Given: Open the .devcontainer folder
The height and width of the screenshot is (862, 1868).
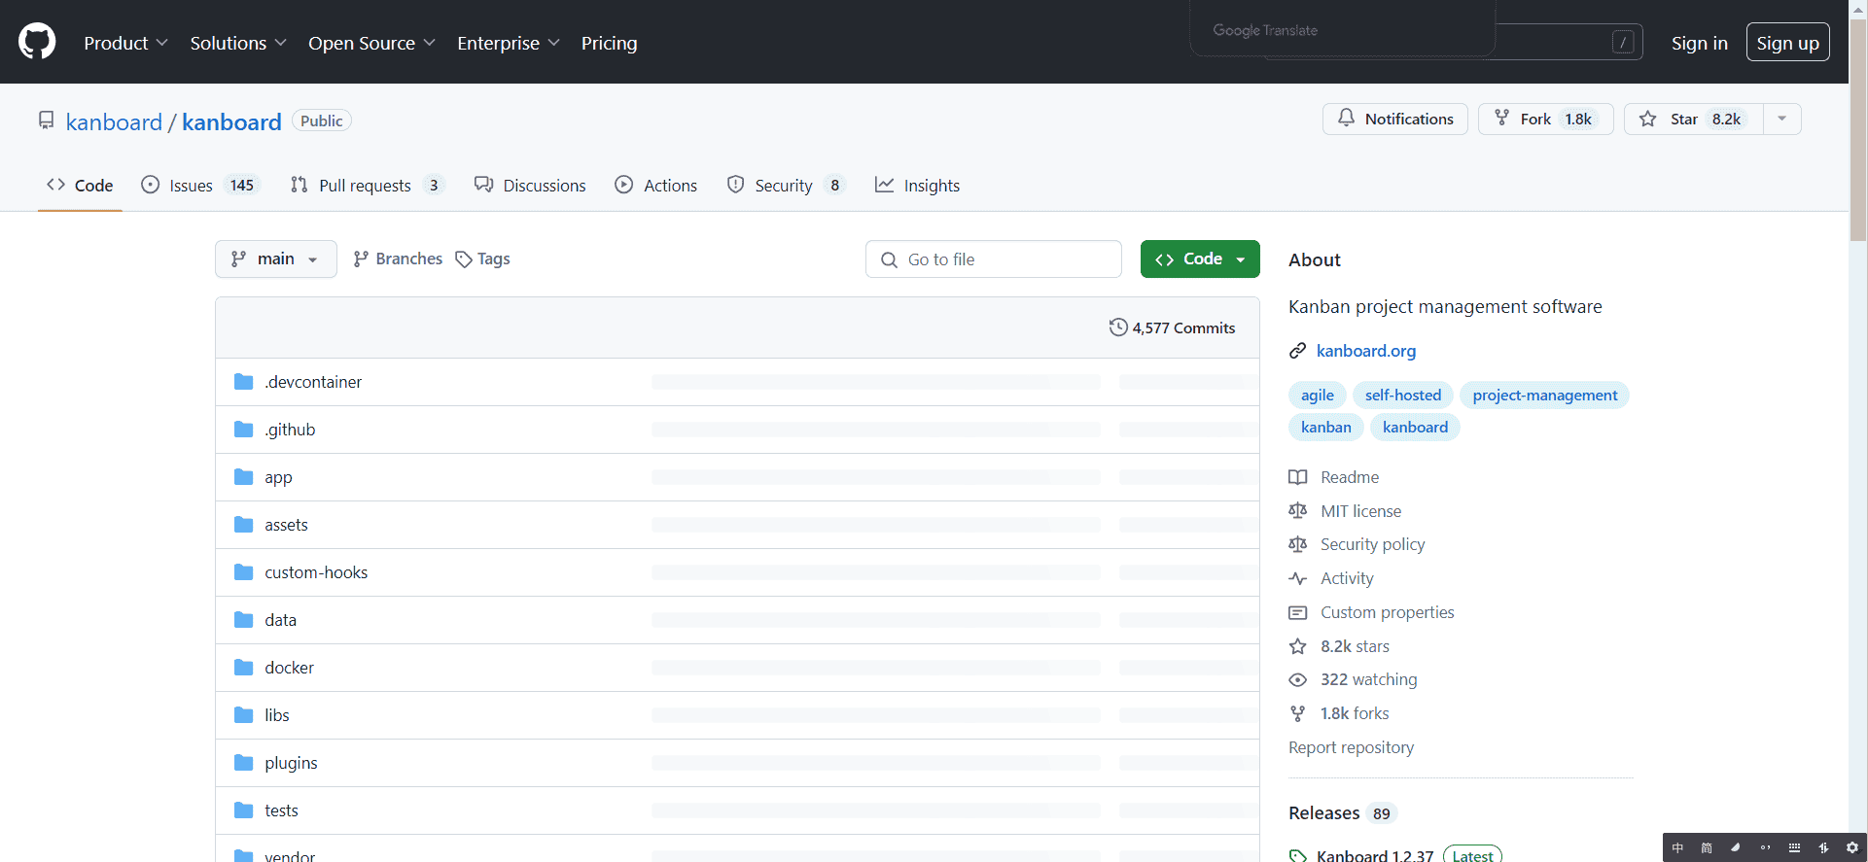Looking at the screenshot, I should (x=312, y=382).
